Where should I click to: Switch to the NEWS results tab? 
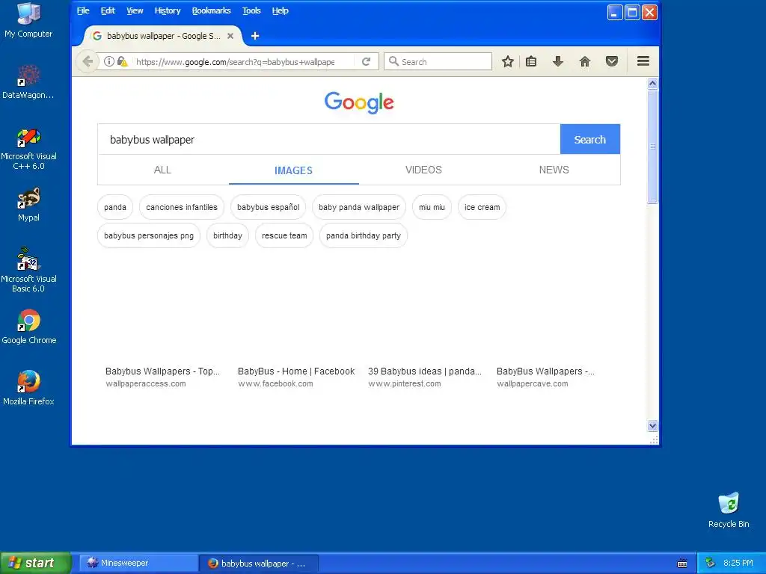pyautogui.click(x=554, y=170)
